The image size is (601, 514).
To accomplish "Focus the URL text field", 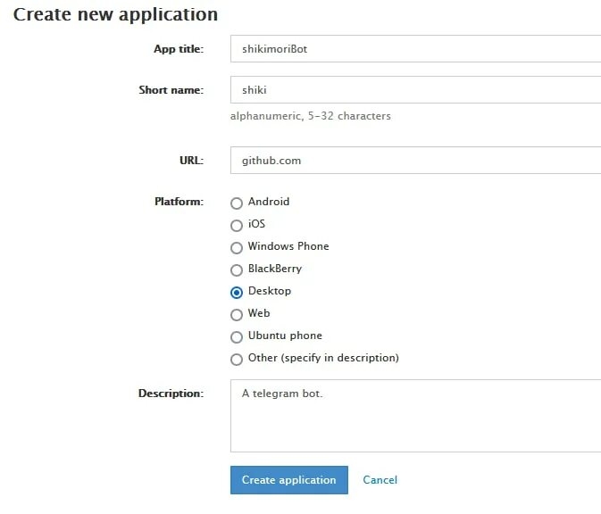I will click(415, 160).
